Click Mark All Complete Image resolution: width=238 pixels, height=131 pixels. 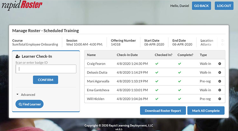coord(206,111)
